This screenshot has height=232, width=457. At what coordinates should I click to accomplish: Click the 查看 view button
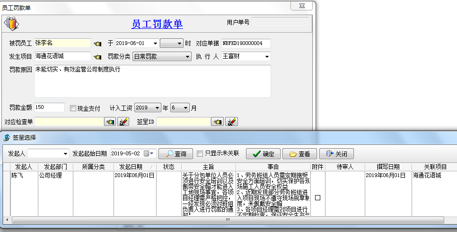tap(300, 154)
